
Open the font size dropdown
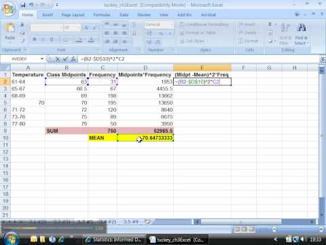pyautogui.click(x=79, y=28)
